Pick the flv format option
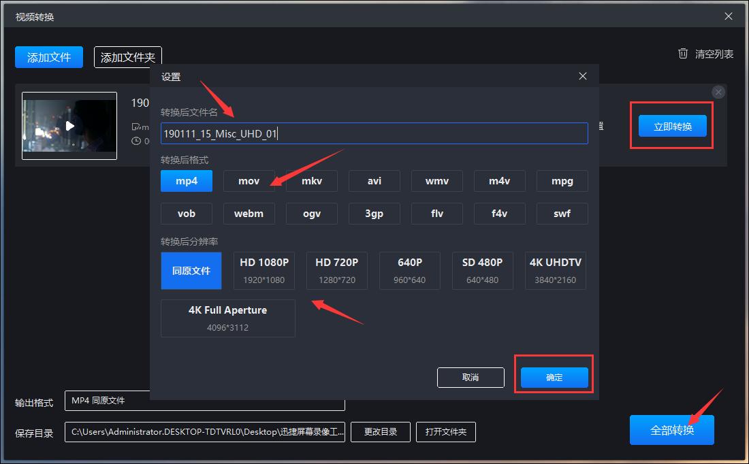The image size is (749, 464). [437, 214]
